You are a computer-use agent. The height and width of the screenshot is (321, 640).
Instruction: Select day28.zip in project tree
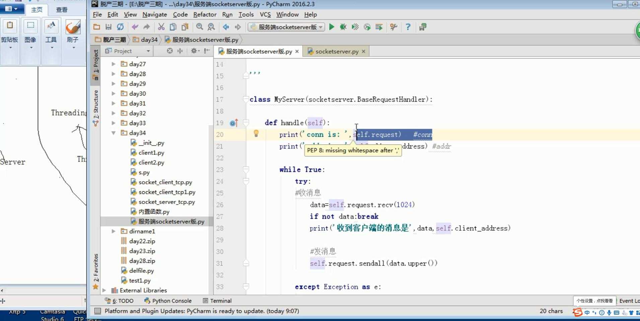pyautogui.click(x=142, y=260)
